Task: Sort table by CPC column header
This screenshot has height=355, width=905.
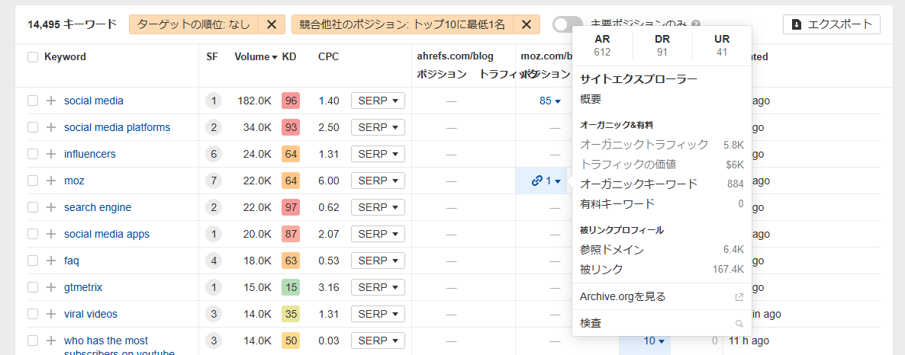Action: coord(328,57)
